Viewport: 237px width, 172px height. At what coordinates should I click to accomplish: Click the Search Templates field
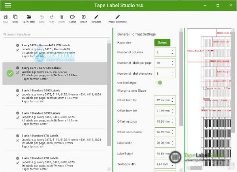(x=56, y=34)
